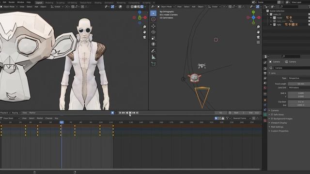Viewport: 310px width, 174px height.
Task: Open Marker menu in timeline header
Action: point(32,113)
